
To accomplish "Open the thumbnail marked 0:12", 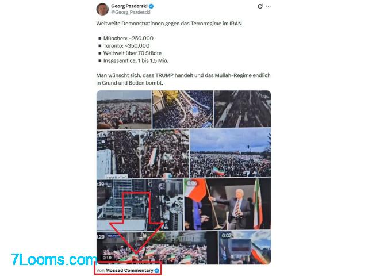I will [164, 154].
